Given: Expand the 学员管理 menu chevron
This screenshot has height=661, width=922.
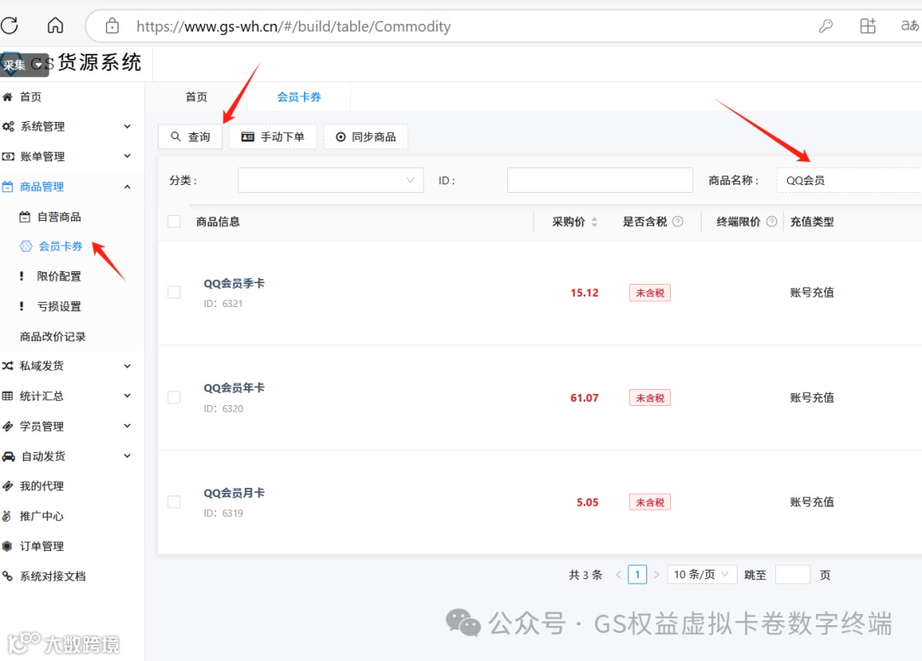Looking at the screenshot, I should 127,426.
